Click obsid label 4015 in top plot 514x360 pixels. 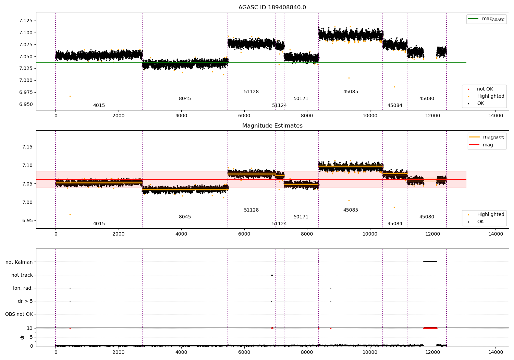(x=99, y=106)
